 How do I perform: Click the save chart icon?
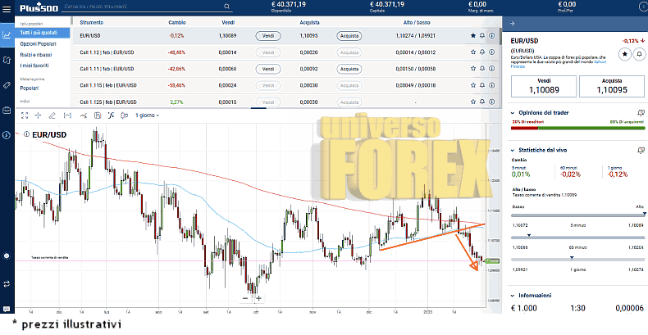(x=97, y=115)
